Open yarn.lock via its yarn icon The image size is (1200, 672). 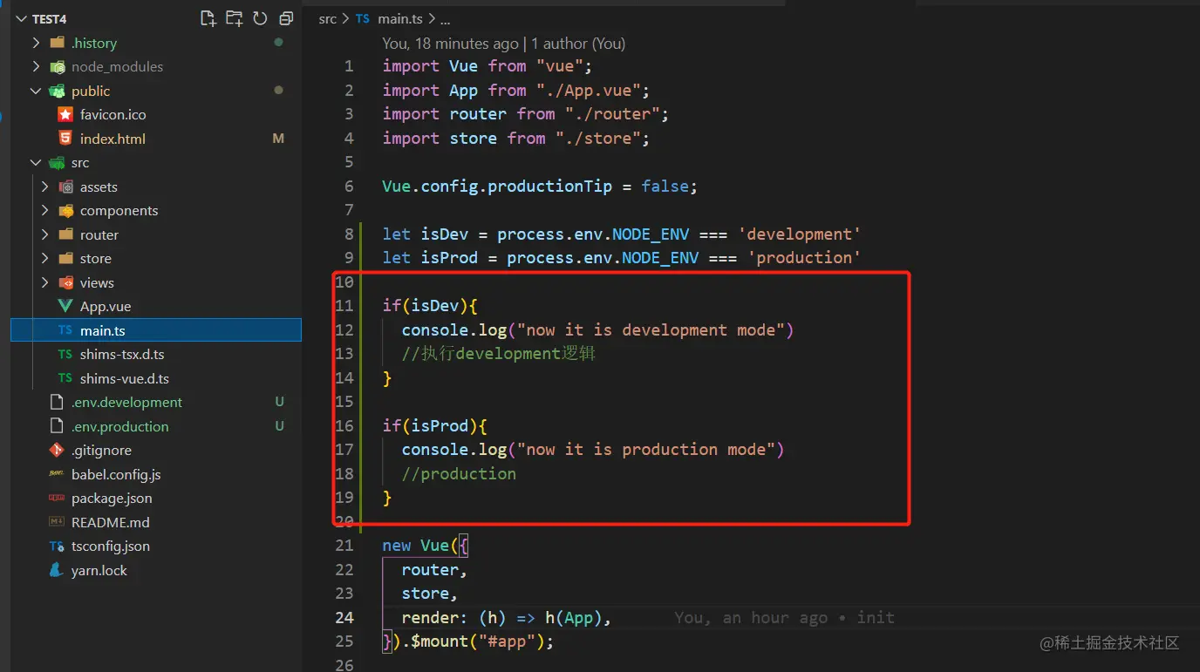point(57,570)
